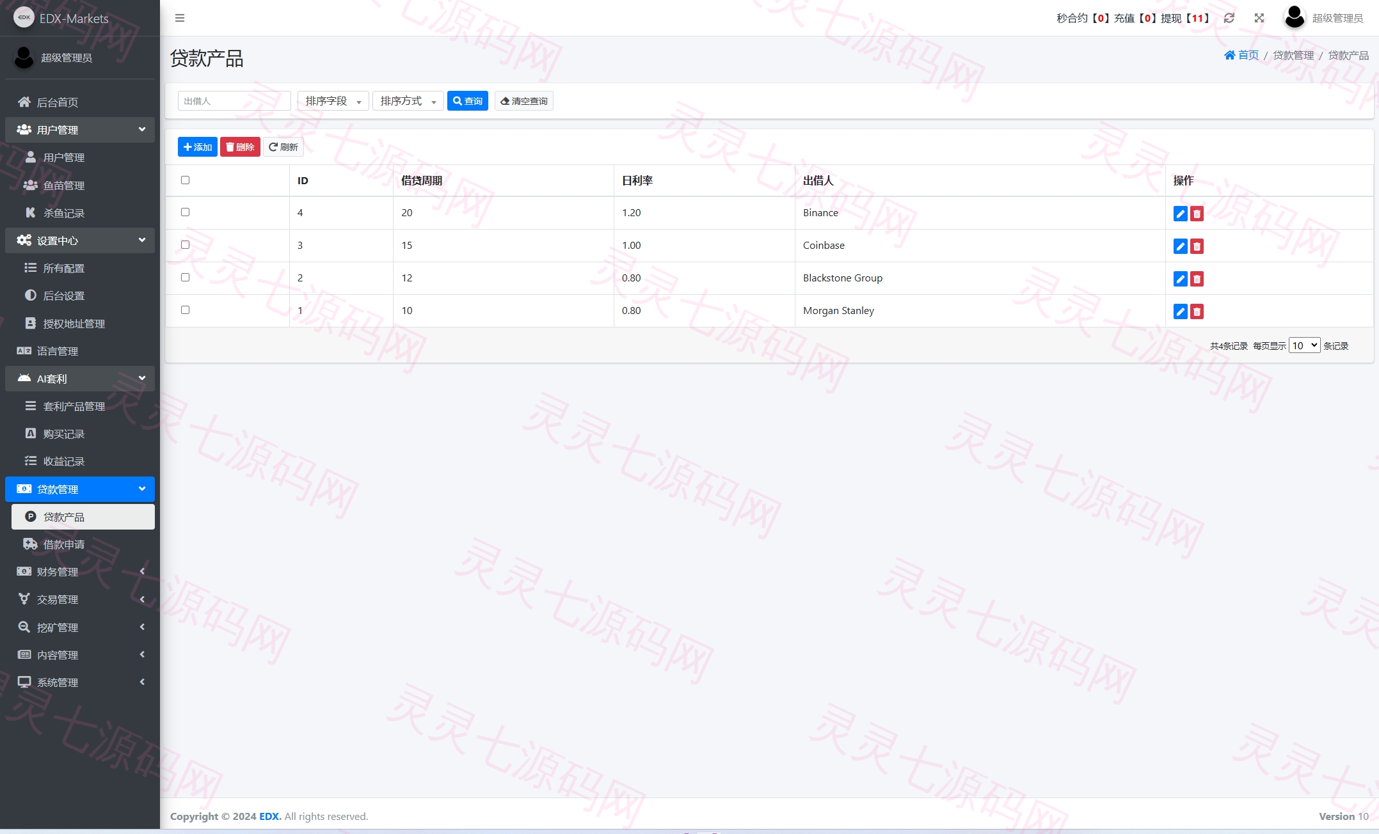Image resolution: width=1379 pixels, height=834 pixels.
Task: Click the EDX-Markets logo icon
Action: (24, 18)
